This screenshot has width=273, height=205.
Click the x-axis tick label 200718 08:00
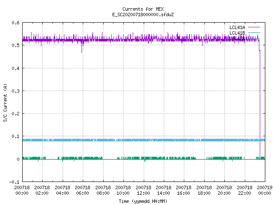[103, 190]
